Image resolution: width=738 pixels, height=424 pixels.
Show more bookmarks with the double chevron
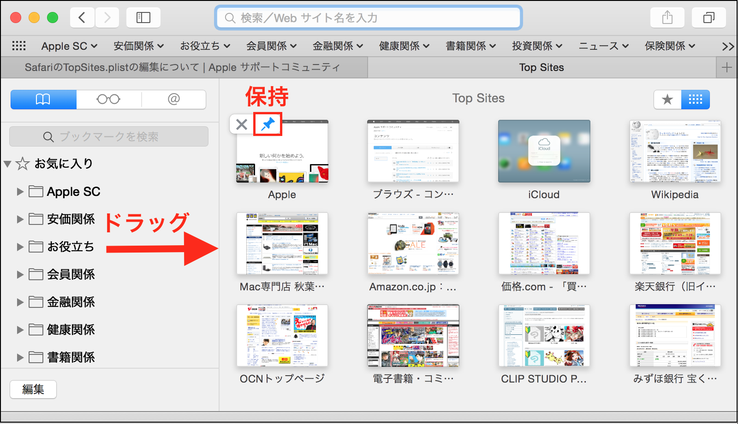click(728, 46)
